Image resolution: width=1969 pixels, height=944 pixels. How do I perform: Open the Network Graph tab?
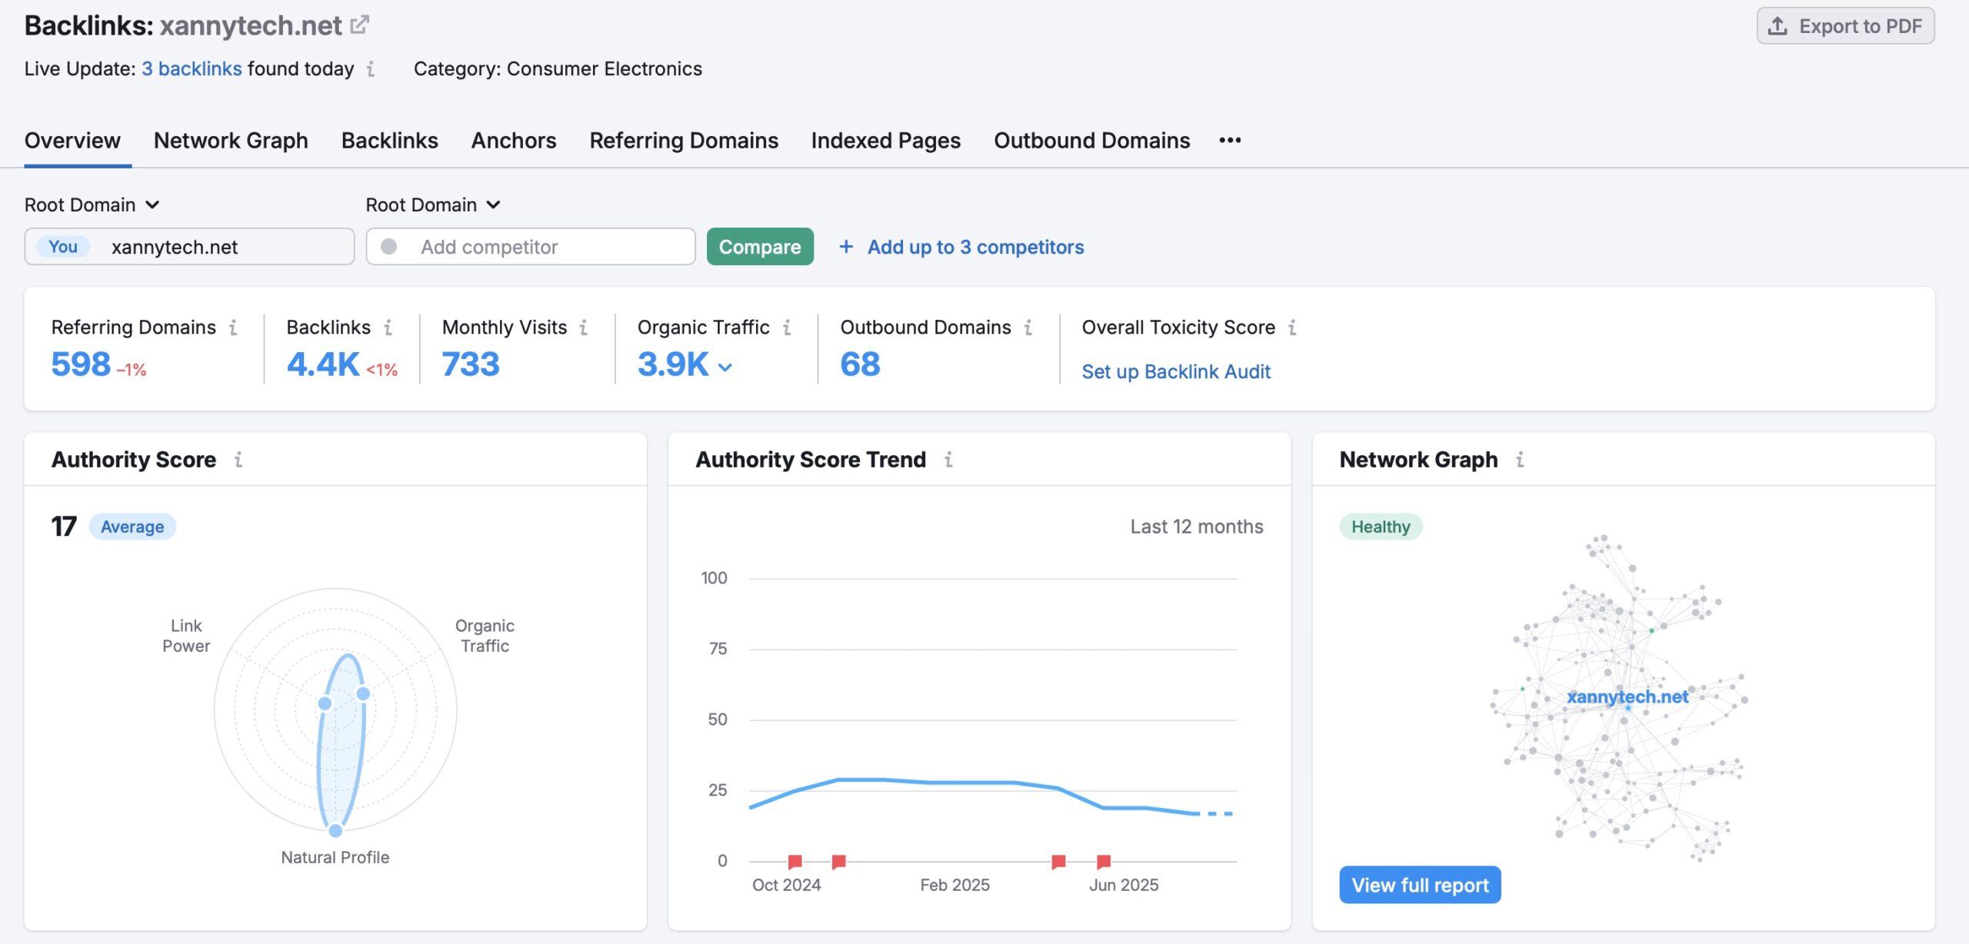(231, 140)
